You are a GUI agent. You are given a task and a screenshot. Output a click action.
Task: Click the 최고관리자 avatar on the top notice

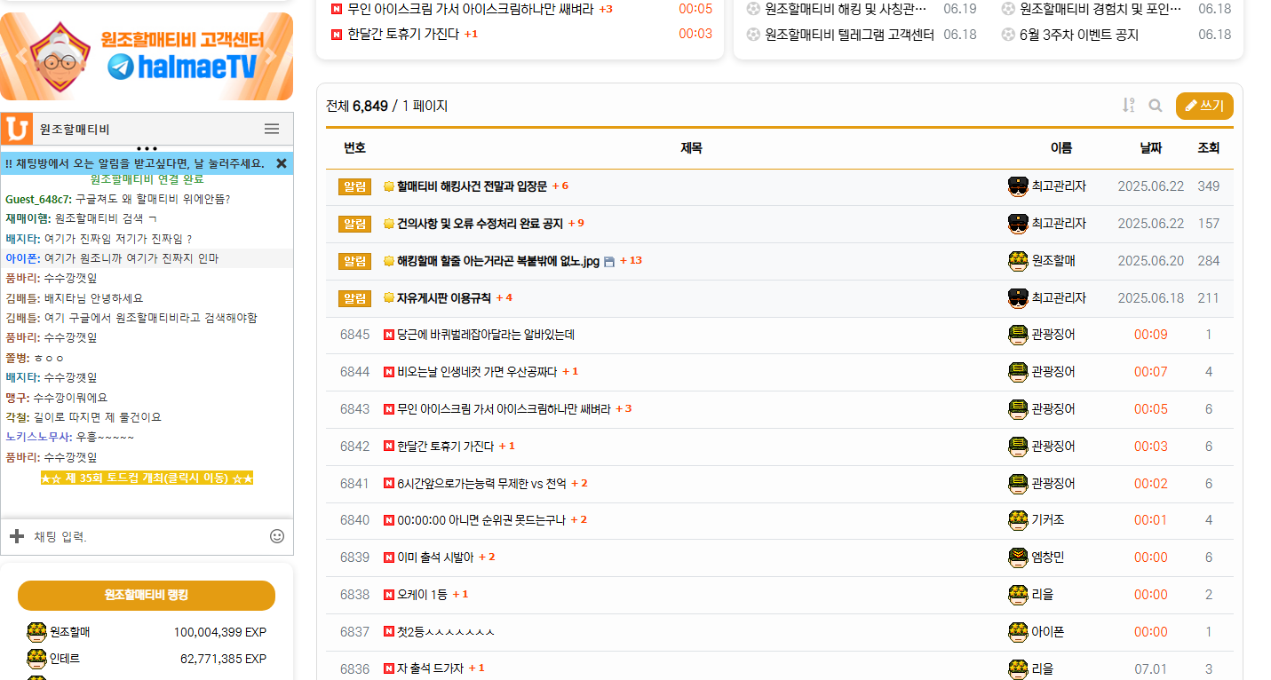coord(1018,186)
